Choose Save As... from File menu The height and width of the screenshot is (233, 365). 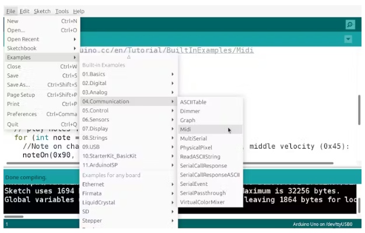[x=18, y=85]
